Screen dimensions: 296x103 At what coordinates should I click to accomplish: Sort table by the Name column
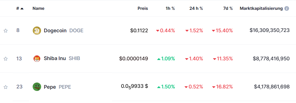[39, 8]
